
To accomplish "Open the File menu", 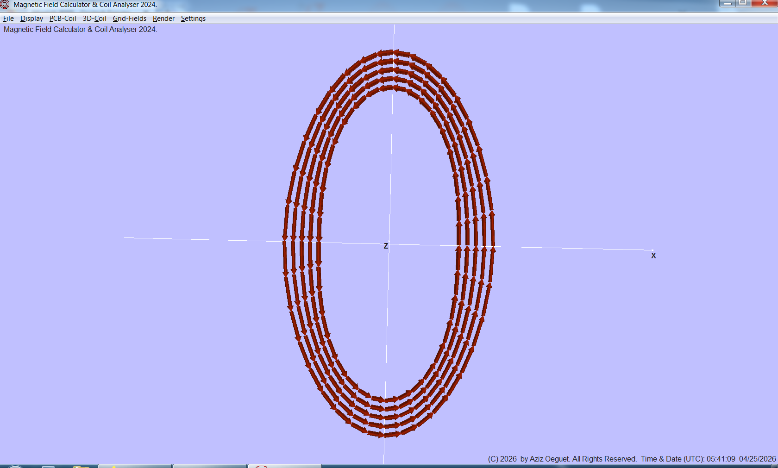I will [x=8, y=19].
